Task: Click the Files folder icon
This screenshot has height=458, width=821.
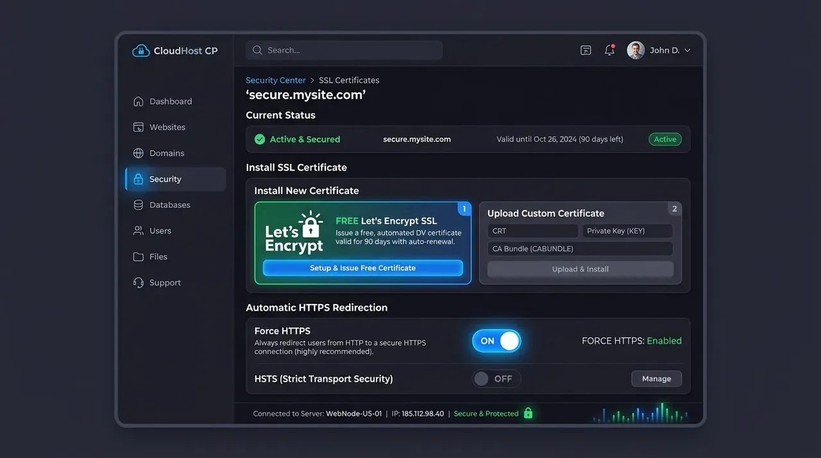Action: (x=138, y=257)
